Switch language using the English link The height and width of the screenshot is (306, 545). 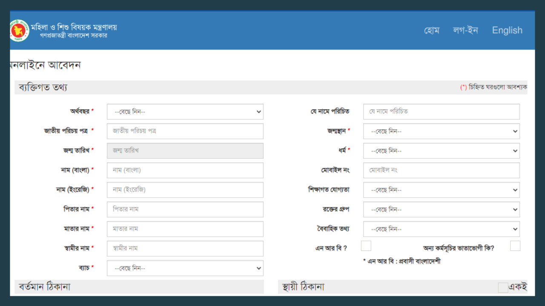(x=507, y=30)
